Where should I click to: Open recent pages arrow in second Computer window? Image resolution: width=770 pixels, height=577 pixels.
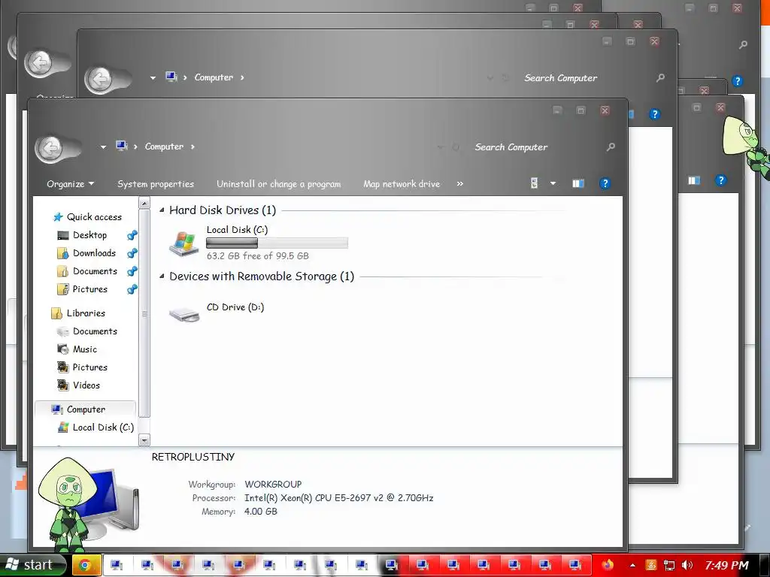(x=153, y=77)
